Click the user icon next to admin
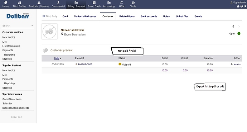247x132 pixels. point(232,64)
